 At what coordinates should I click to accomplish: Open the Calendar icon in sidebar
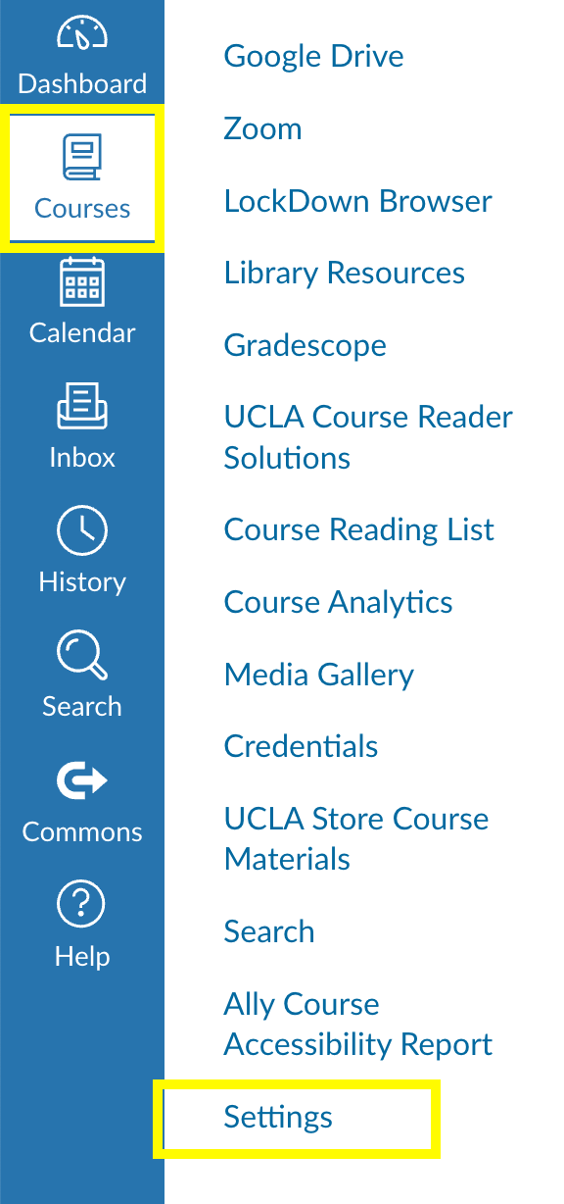82,282
